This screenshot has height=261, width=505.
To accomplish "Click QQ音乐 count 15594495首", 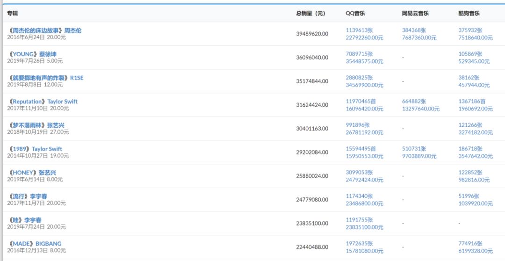I will [x=361, y=149].
